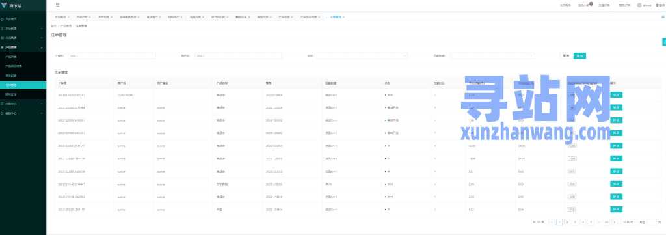Go to page 2 in pagination
Screen dimensions: 666x235
pos(567,222)
